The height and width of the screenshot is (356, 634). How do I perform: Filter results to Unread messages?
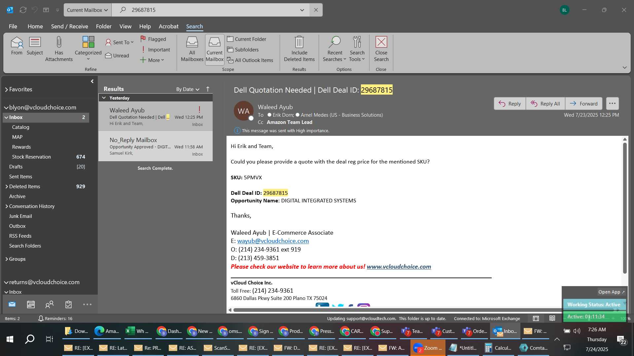click(117, 55)
